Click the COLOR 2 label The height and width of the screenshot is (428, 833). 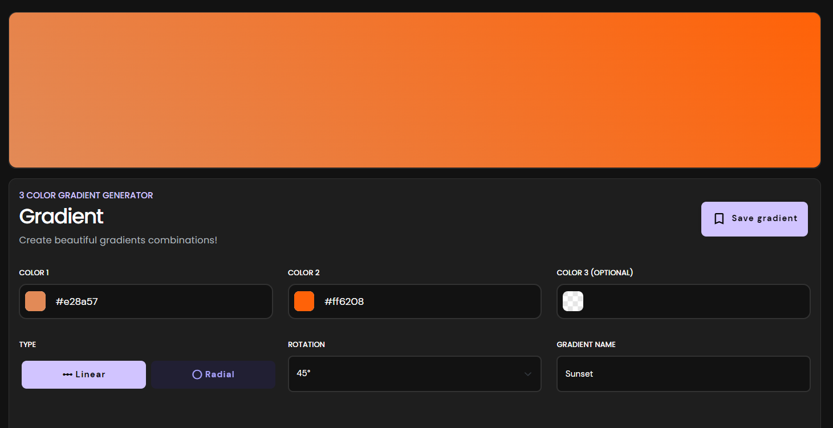(304, 272)
